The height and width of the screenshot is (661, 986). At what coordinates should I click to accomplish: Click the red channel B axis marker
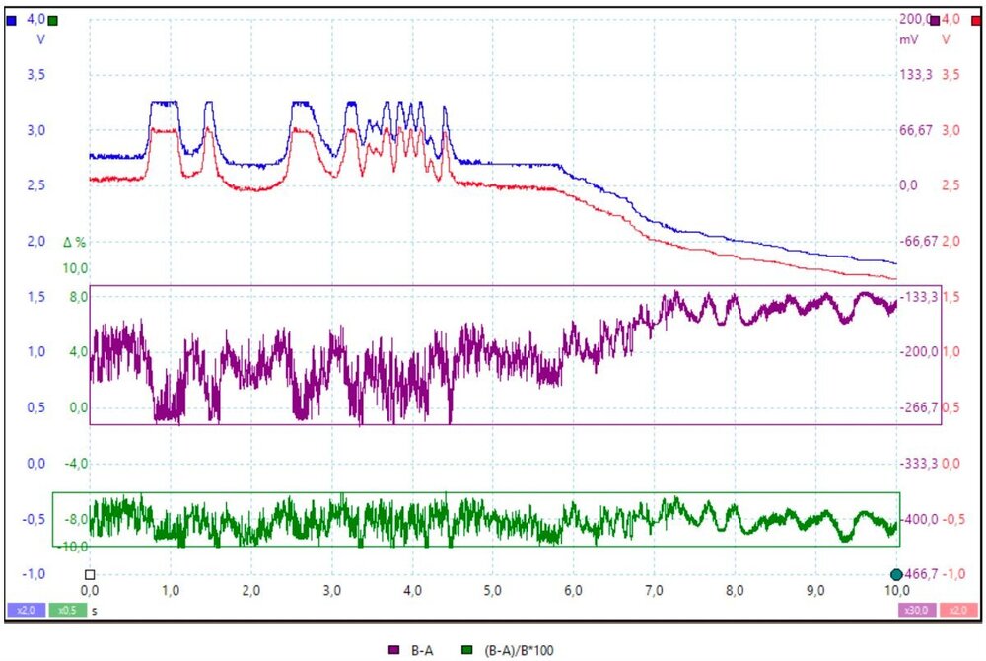coord(976,20)
